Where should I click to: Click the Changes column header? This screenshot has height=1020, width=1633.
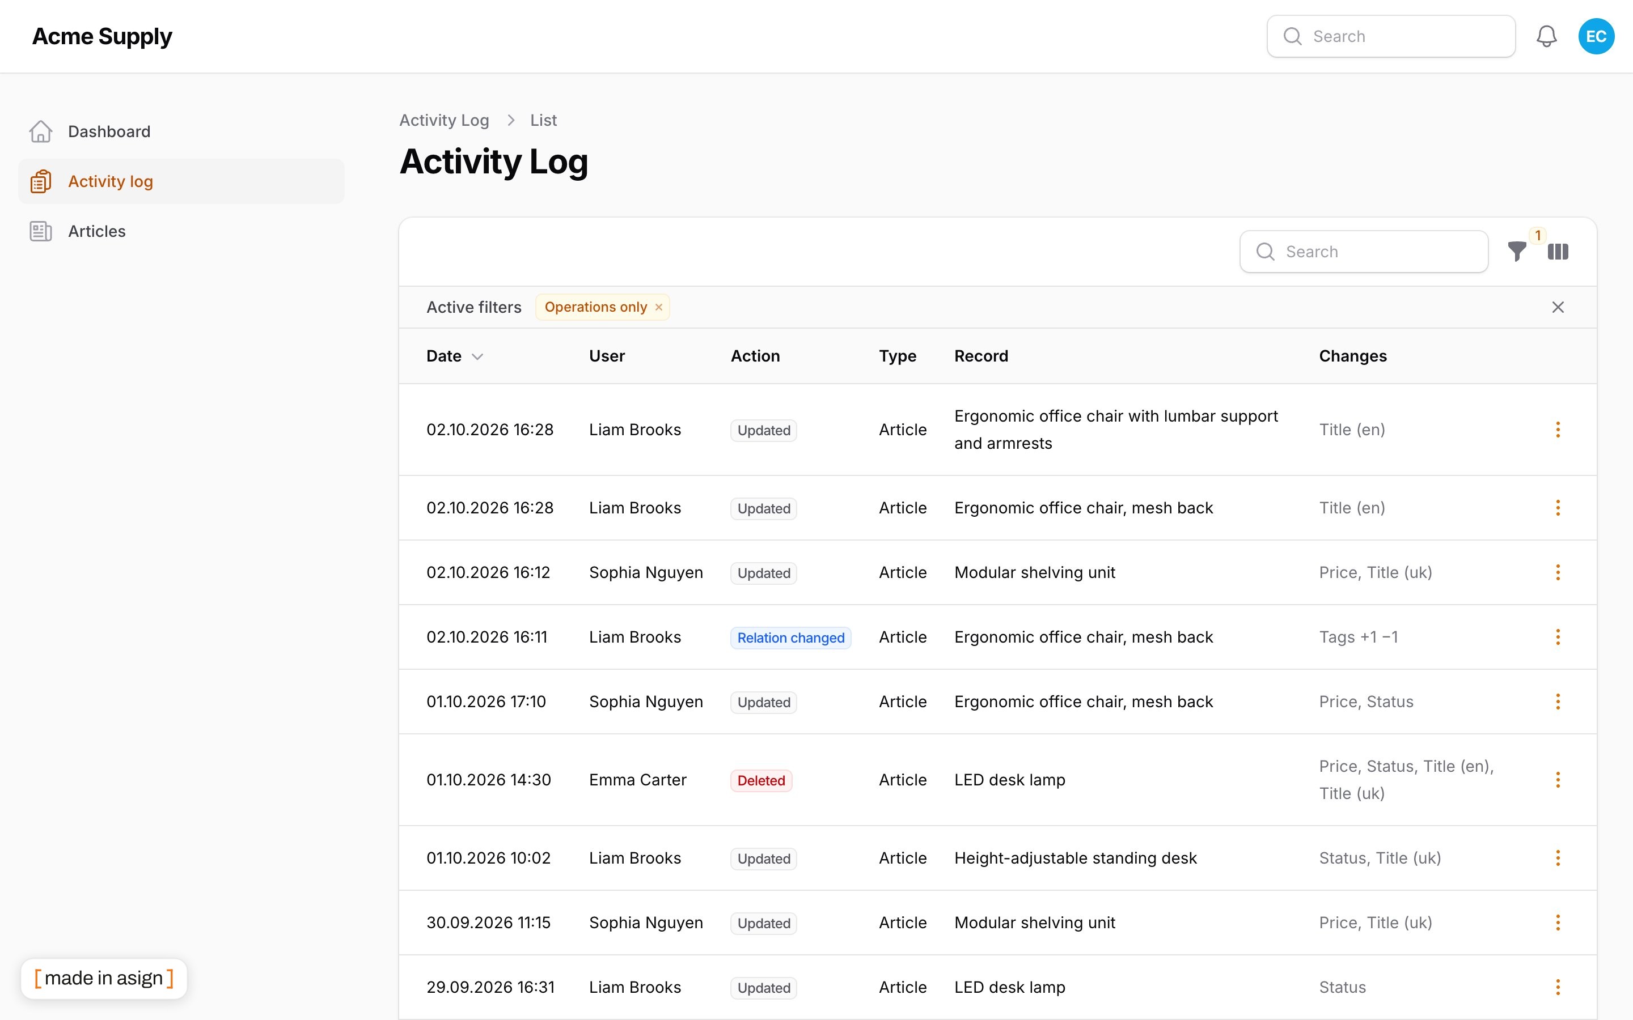point(1352,356)
